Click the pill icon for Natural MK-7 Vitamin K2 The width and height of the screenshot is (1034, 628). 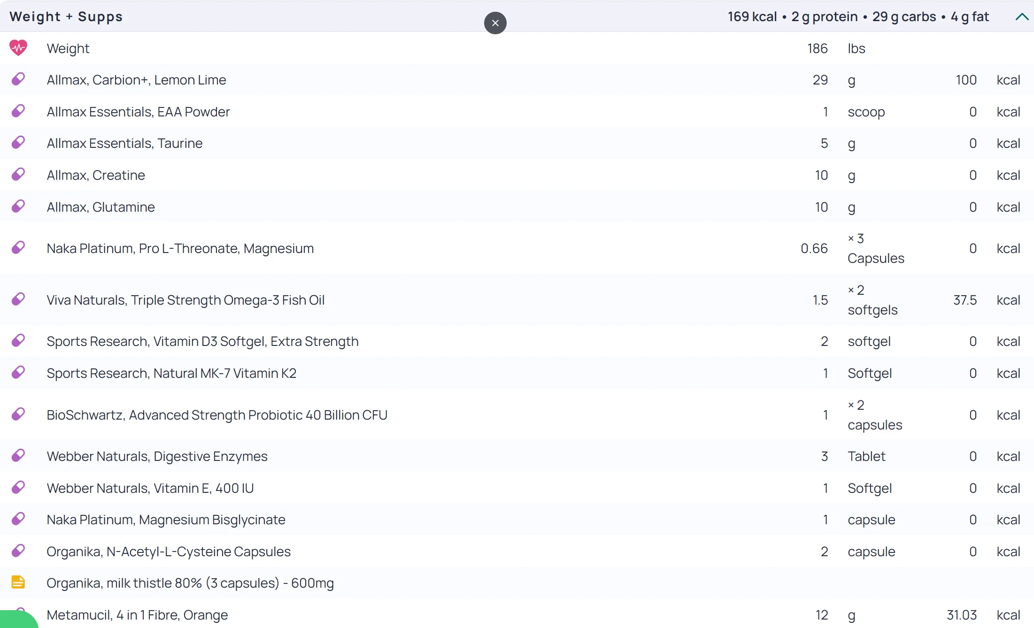click(18, 372)
